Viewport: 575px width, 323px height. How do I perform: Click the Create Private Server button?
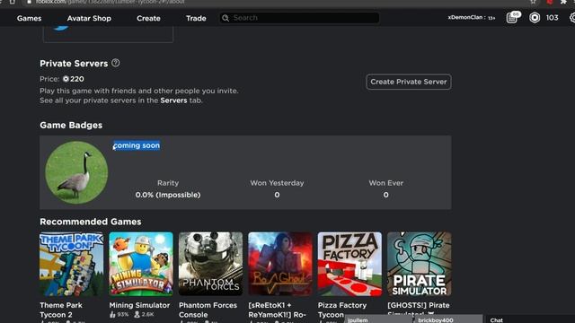click(x=409, y=82)
